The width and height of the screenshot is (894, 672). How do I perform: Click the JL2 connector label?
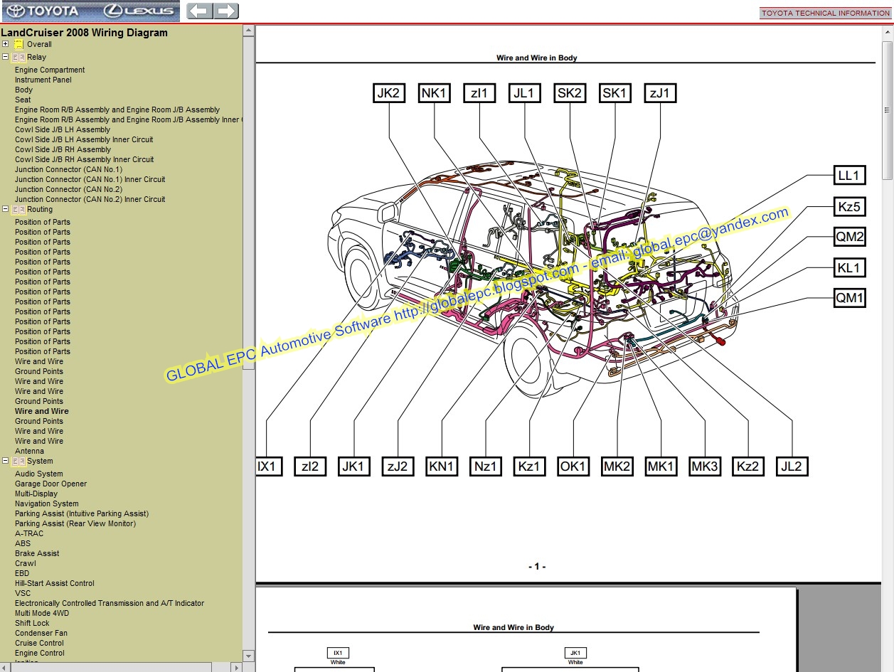click(792, 466)
